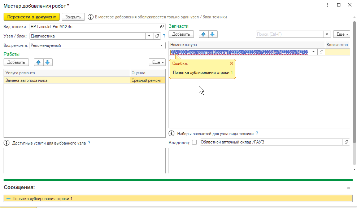Click the Перенести в документ button
Screen dimensions: 357x208
[31, 17]
